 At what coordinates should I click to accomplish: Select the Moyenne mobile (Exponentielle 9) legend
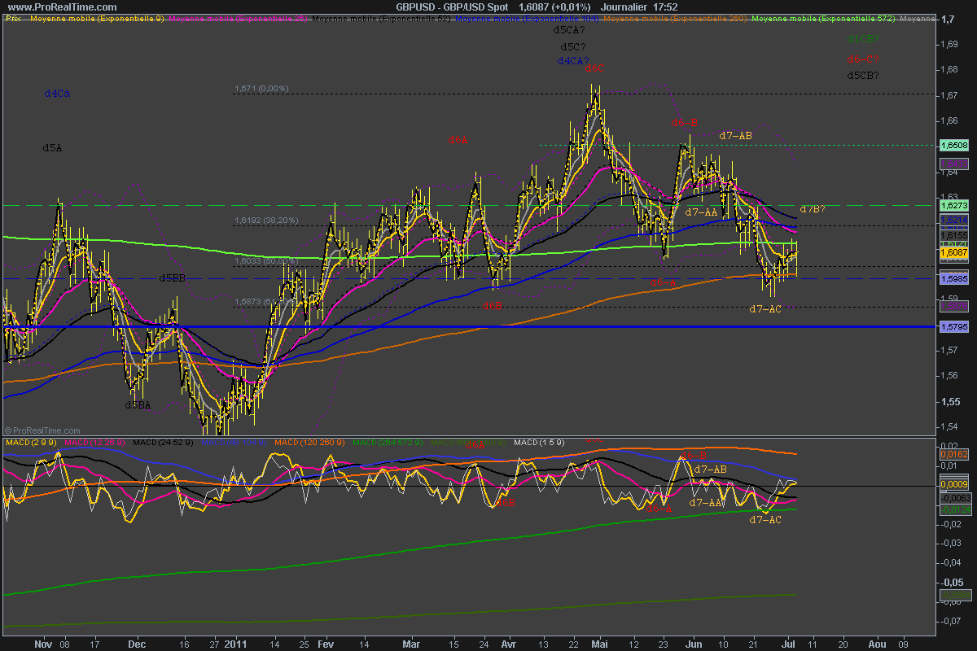coord(96,18)
